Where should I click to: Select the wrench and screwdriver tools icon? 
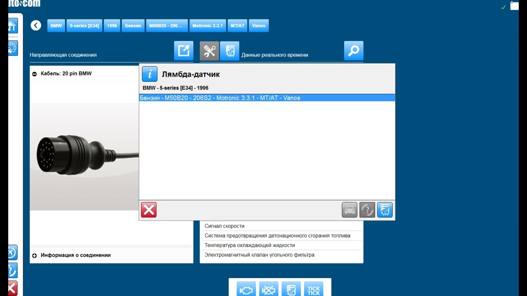pos(209,51)
